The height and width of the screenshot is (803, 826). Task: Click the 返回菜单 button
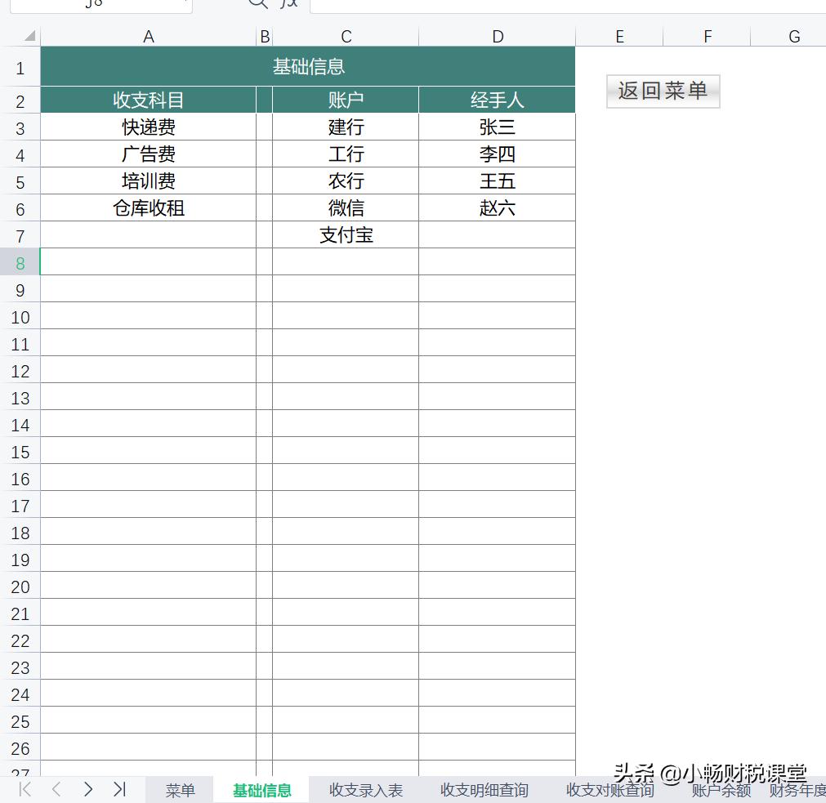[x=663, y=91]
